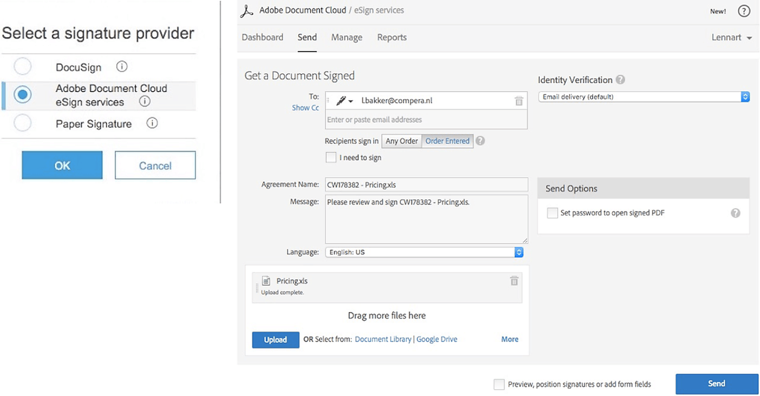This screenshot has width=760, height=396.
Task: Click the Show Cc link
Action: pyautogui.click(x=306, y=108)
